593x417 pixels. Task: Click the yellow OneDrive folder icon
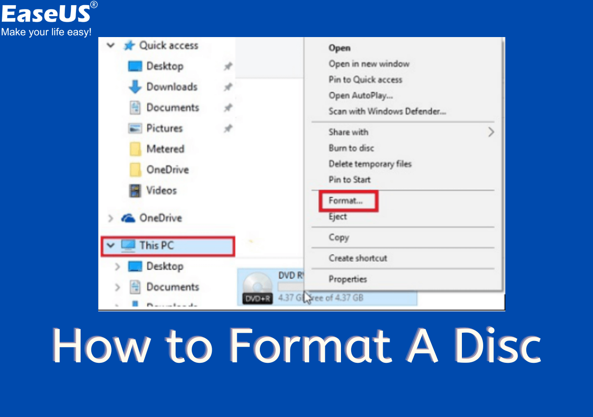coord(135,170)
